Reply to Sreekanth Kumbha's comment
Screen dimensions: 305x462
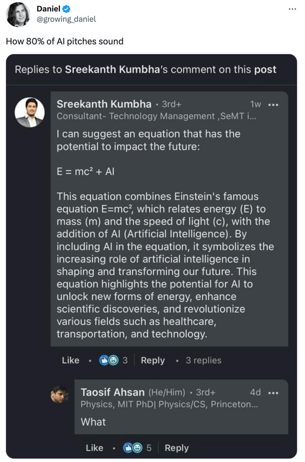152,360
